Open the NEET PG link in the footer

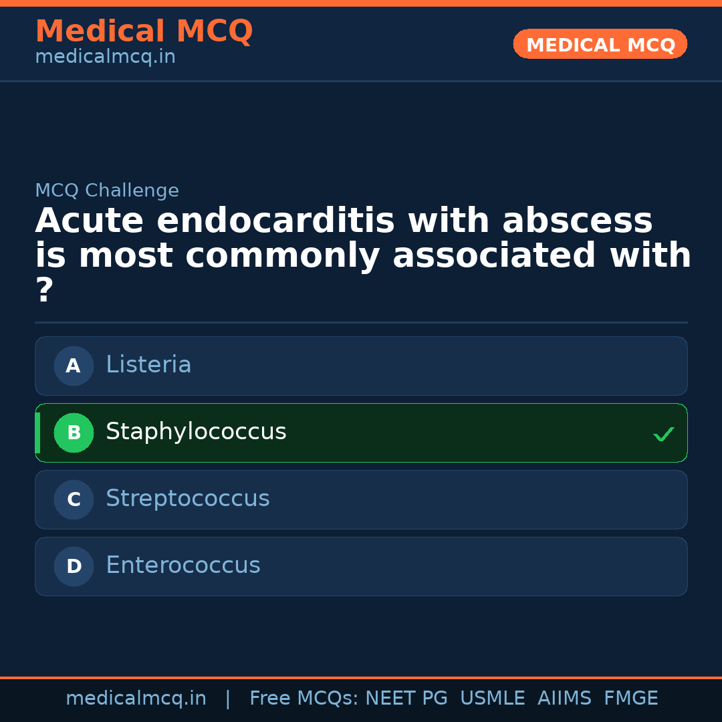pyautogui.click(x=406, y=698)
